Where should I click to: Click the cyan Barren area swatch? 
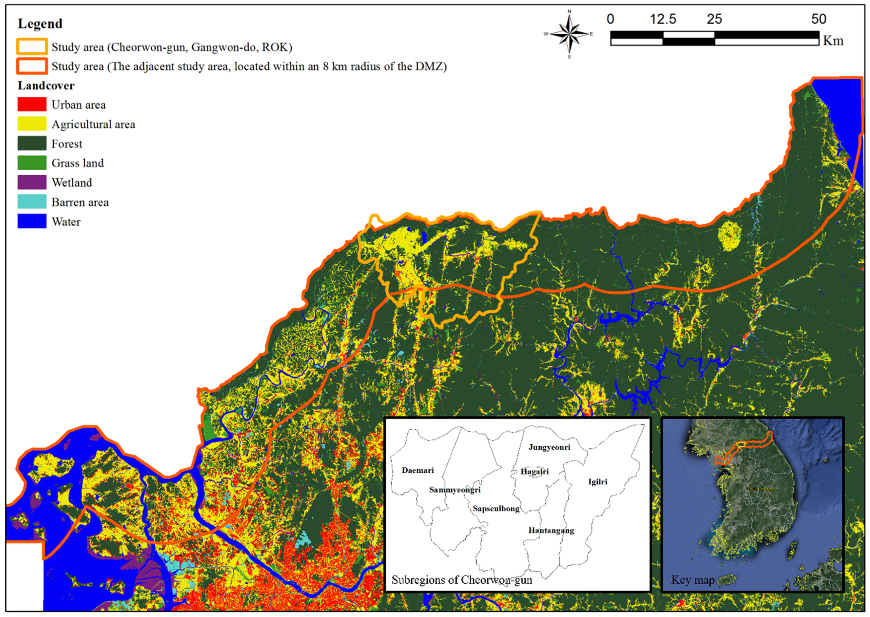coord(32,202)
